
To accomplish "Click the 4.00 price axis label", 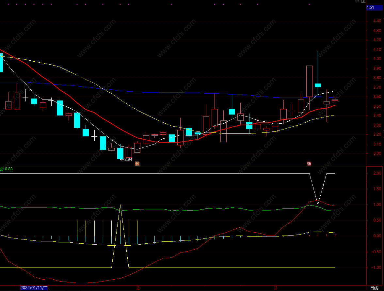I will tap(377, 59).
